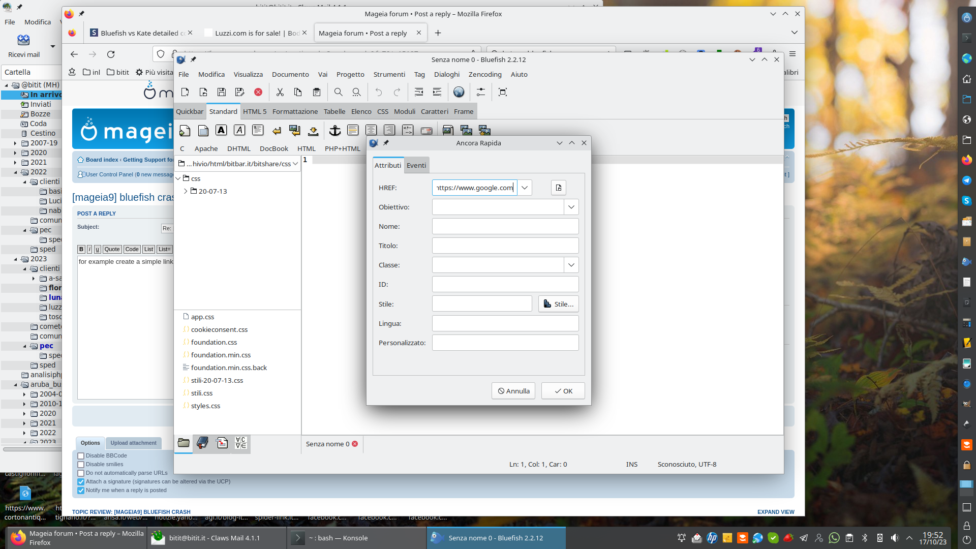This screenshot has width=976, height=549.
Task: Click the Titolo input field
Action: pyautogui.click(x=505, y=246)
